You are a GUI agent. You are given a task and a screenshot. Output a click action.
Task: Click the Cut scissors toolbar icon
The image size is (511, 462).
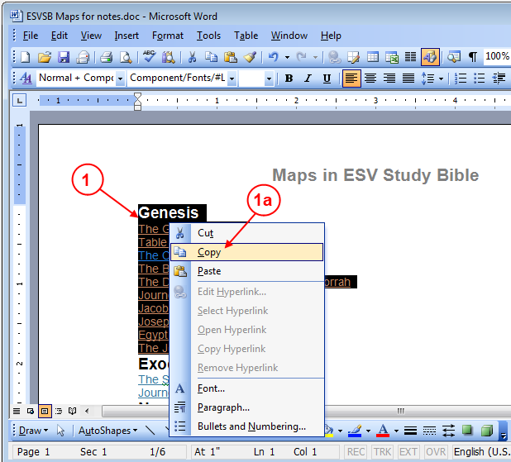[x=193, y=57]
